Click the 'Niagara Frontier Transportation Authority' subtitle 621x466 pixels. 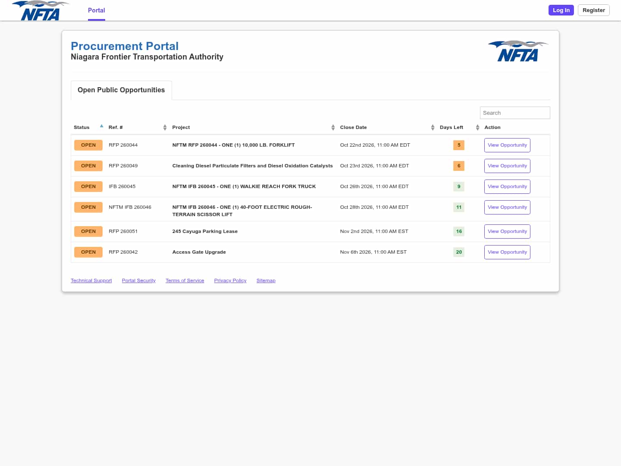(147, 57)
